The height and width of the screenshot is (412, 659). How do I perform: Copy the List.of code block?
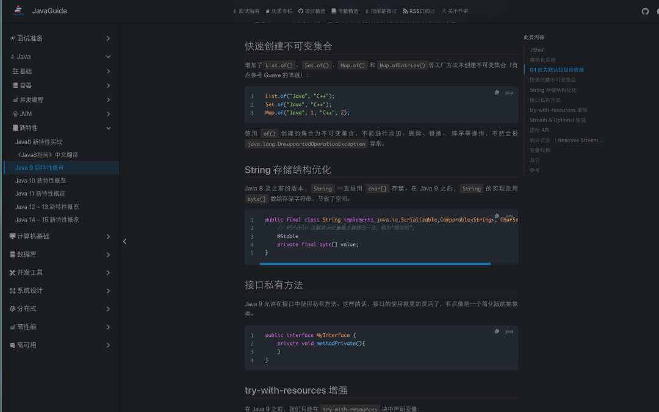pyautogui.click(x=497, y=93)
